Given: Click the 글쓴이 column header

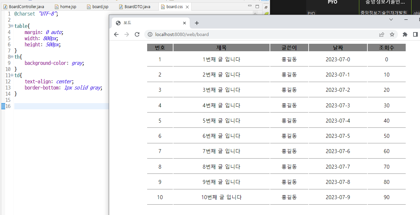Looking at the screenshot, I should (289, 48).
